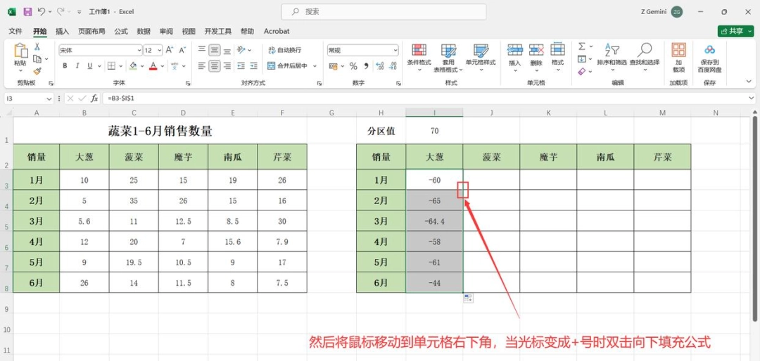The width and height of the screenshot is (760, 361).
Task: Click in the Search (搜索) box
Action: click(384, 12)
